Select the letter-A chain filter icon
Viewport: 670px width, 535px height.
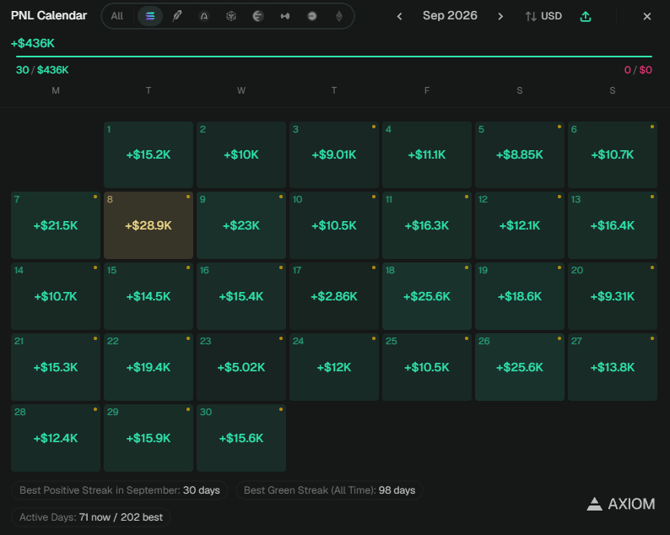[204, 16]
